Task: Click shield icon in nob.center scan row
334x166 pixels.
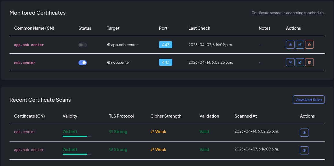Action: pyautogui.click(x=111, y=132)
